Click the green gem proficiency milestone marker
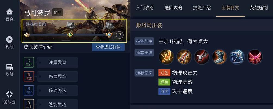273x109 pixels. (x=70, y=35)
